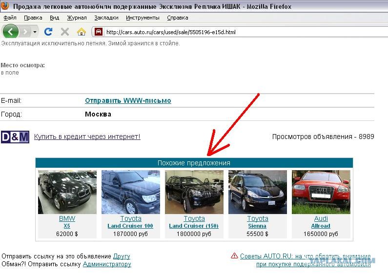Click the Audi brand link

(321, 218)
